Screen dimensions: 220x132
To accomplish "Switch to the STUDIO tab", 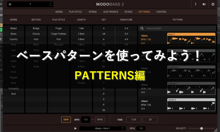I will [x=128, y=12].
